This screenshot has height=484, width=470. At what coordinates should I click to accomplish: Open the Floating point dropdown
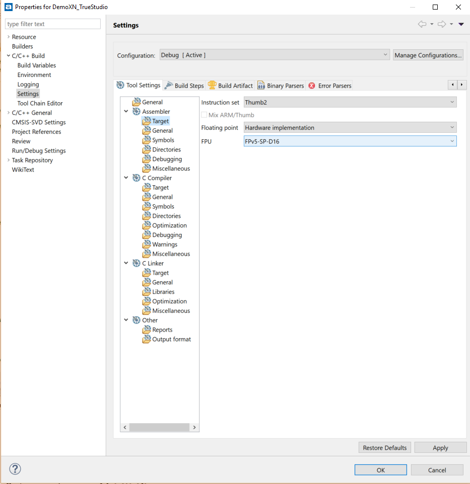(350, 127)
